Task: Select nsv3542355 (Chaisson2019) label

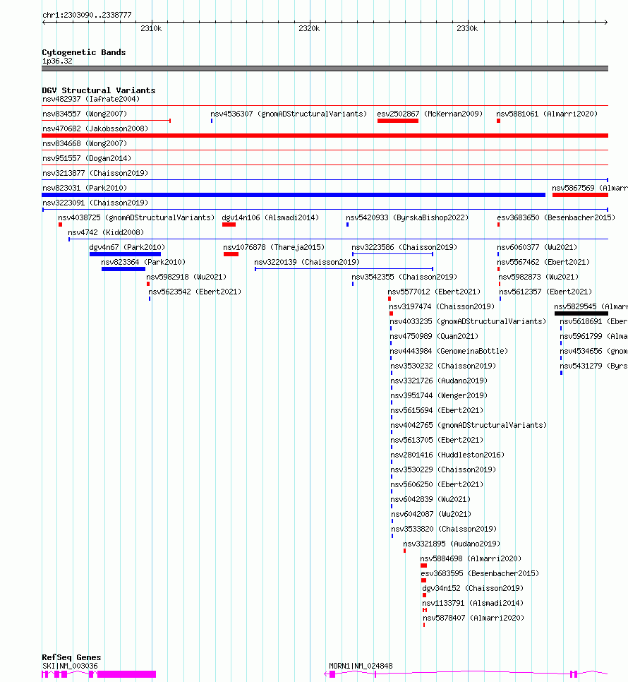Action: [x=404, y=277]
